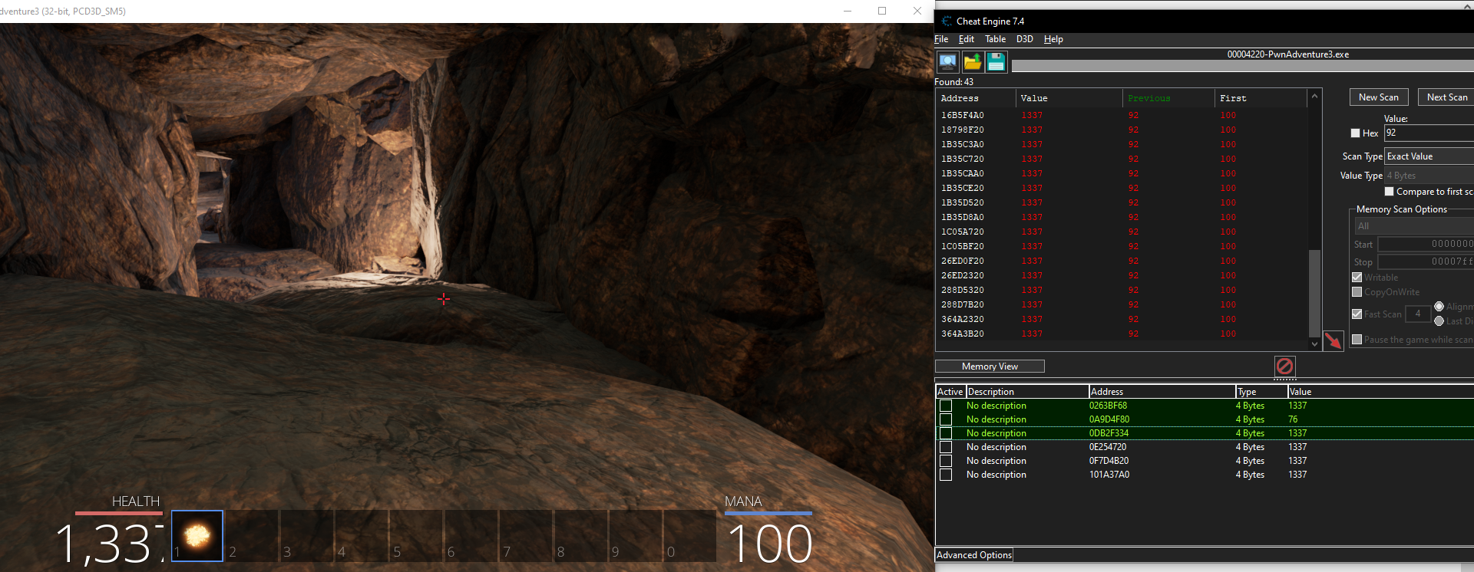Click the Stop address field
1474x572 pixels.
[1426, 262]
